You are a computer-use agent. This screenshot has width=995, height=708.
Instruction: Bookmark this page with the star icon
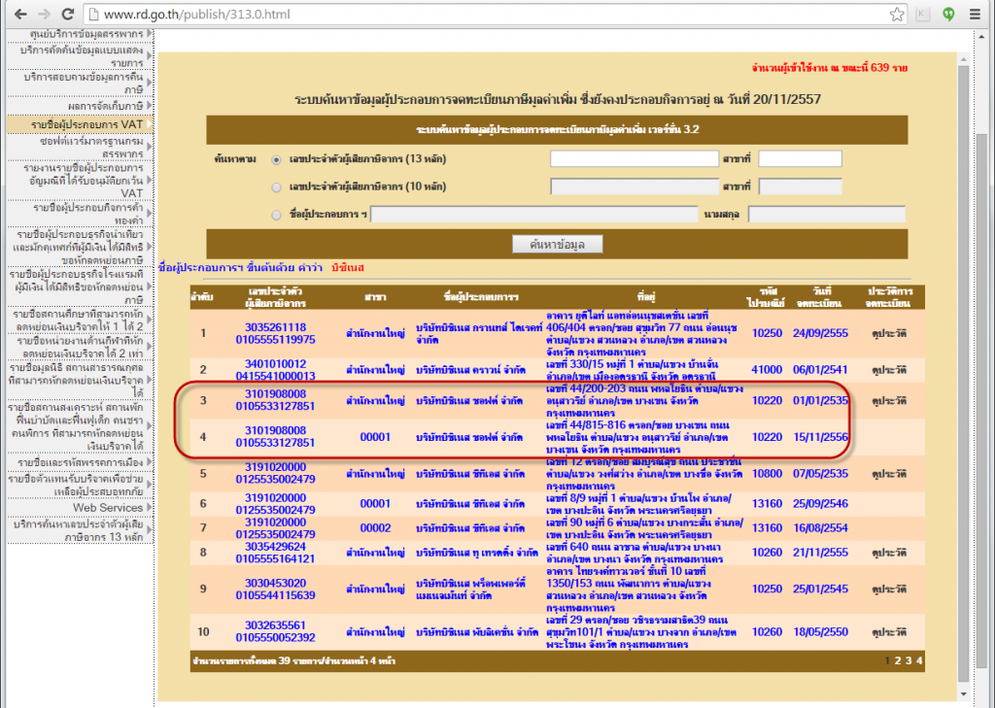897,16
